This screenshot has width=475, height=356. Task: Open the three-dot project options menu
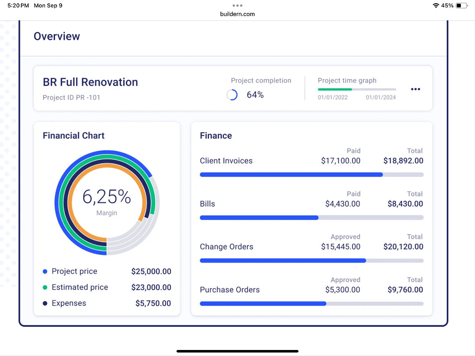415,89
